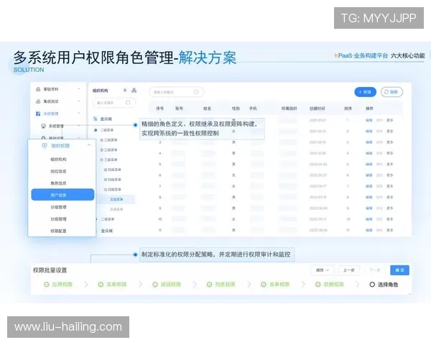This screenshot has width=431, height=345.
Task: Click the 上一步 button
Action: [x=349, y=270]
